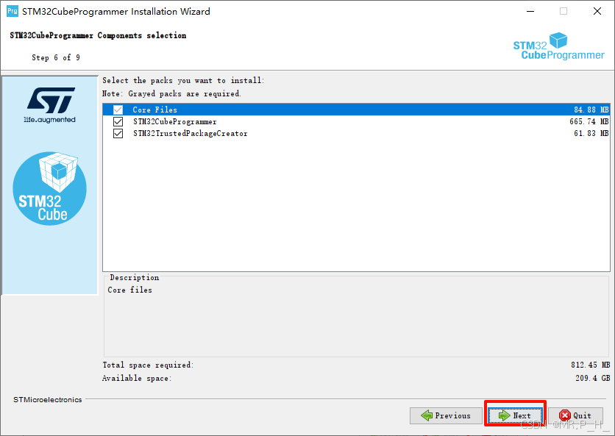The width and height of the screenshot is (615, 436).
Task: Click the 812.45 MB total space value
Action: click(590, 365)
